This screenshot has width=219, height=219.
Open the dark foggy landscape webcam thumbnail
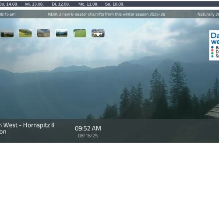7,33
